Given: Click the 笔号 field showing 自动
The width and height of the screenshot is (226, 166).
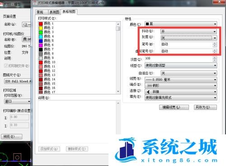Looking at the screenshot, I should pyautogui.click(x=187, y=44).
